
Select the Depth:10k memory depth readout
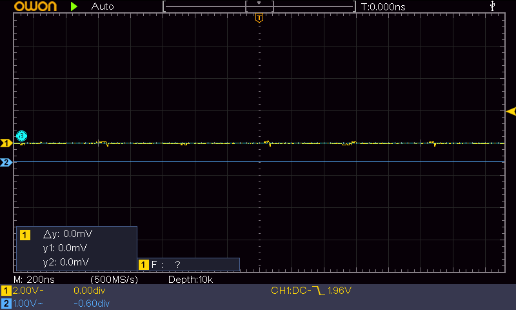[x=190, y=280]
